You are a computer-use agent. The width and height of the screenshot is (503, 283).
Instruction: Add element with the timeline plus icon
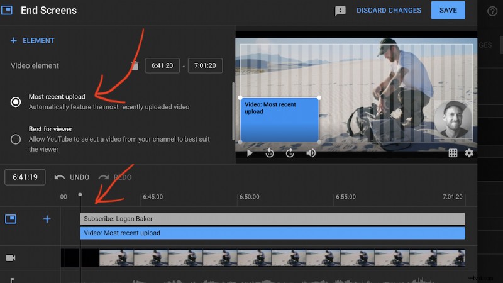47,219
